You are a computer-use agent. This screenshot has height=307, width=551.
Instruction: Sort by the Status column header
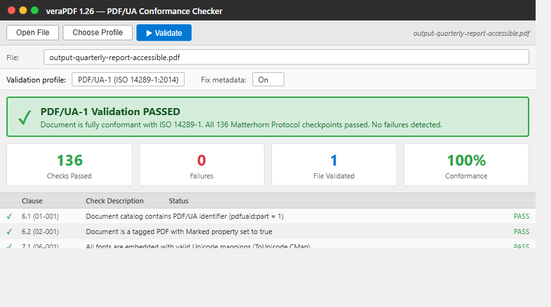[179, 201]
